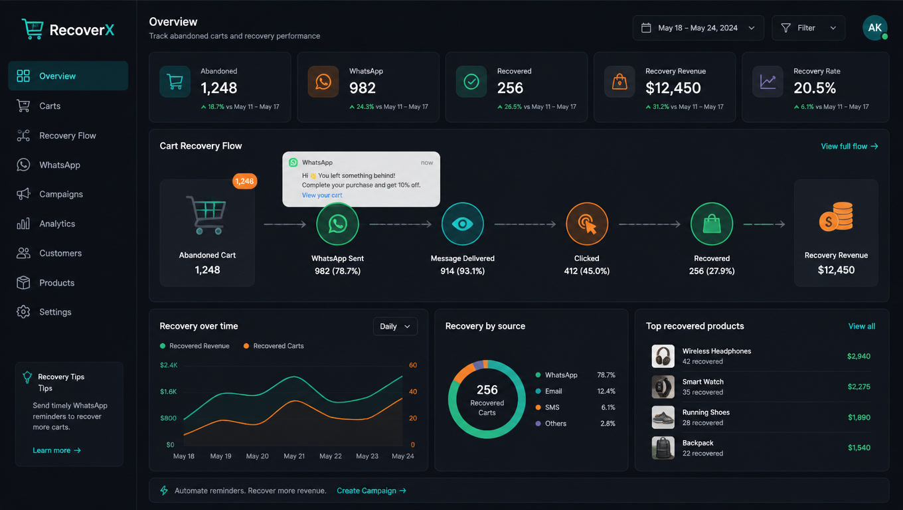Click the RecoverX cart logo icon
The width and height of the screenshot is (903, 510).
tap(32, 29)
